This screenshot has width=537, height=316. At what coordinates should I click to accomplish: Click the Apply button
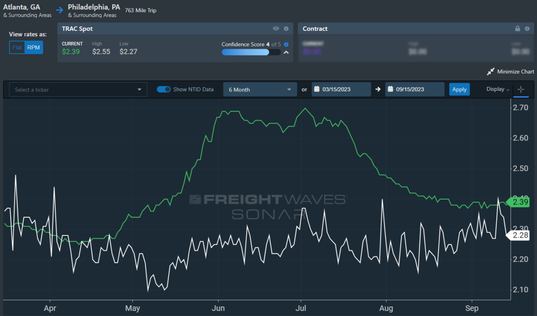tap(460, 89)
